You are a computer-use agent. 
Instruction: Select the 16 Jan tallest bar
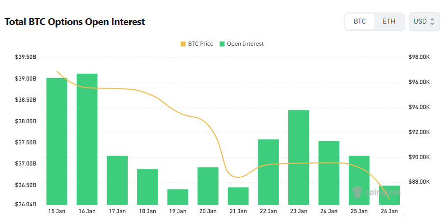click(x=87, y=139)
